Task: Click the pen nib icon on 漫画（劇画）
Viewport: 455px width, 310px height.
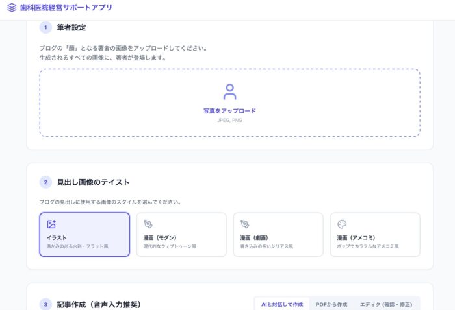Action: point(245,224)
